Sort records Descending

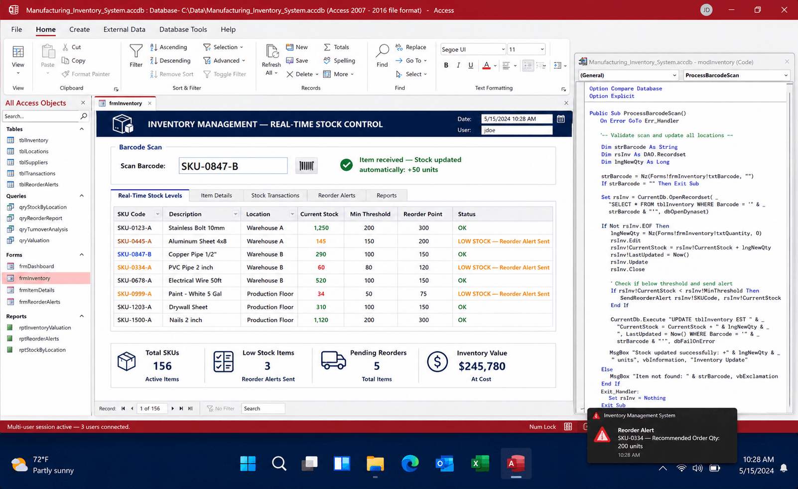[x=170, y=61]
